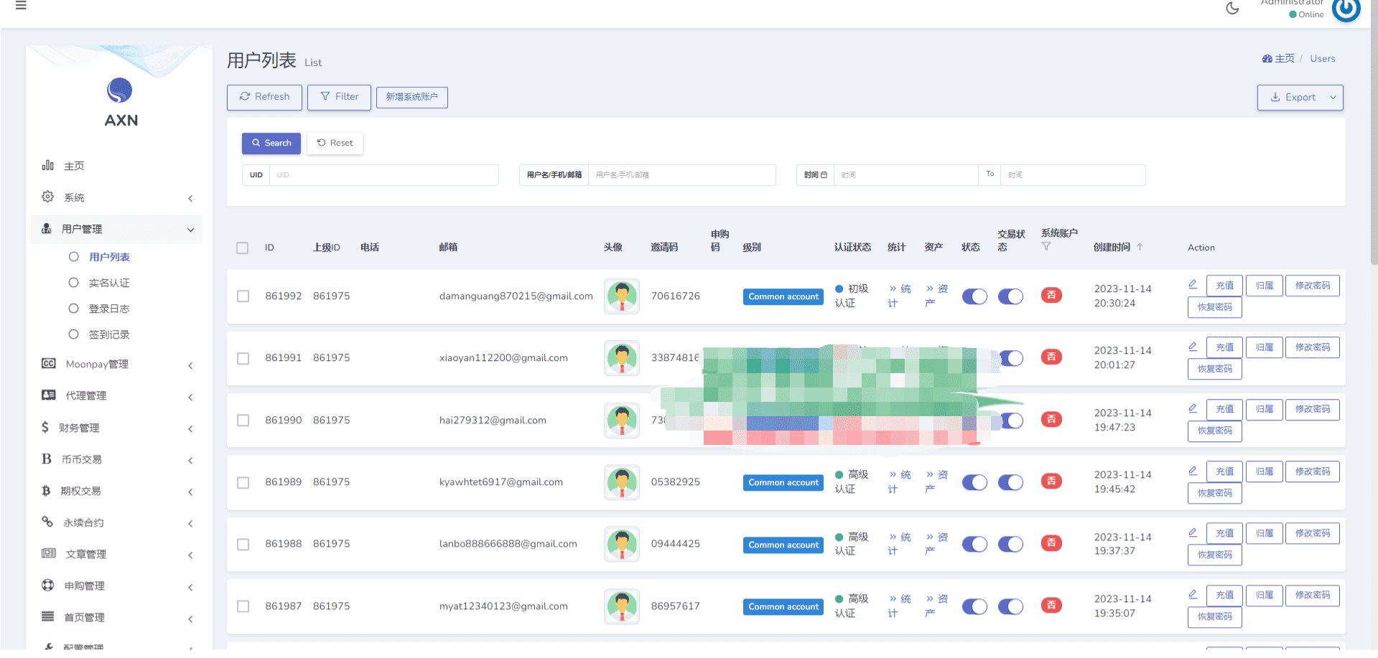Viewport: 1378px width, 658px height.
Task: Click edit pencil icon for user 861990
Action: click(x=1193, y=408)
